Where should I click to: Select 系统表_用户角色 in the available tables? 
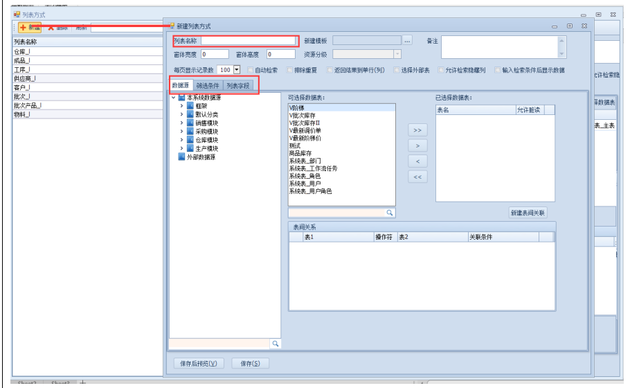(341, 191)
